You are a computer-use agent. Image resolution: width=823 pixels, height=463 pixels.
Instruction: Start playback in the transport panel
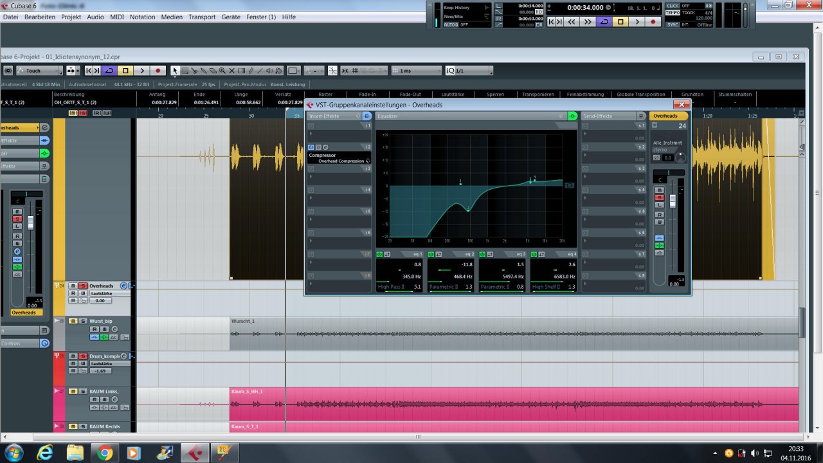click(637, 22)
